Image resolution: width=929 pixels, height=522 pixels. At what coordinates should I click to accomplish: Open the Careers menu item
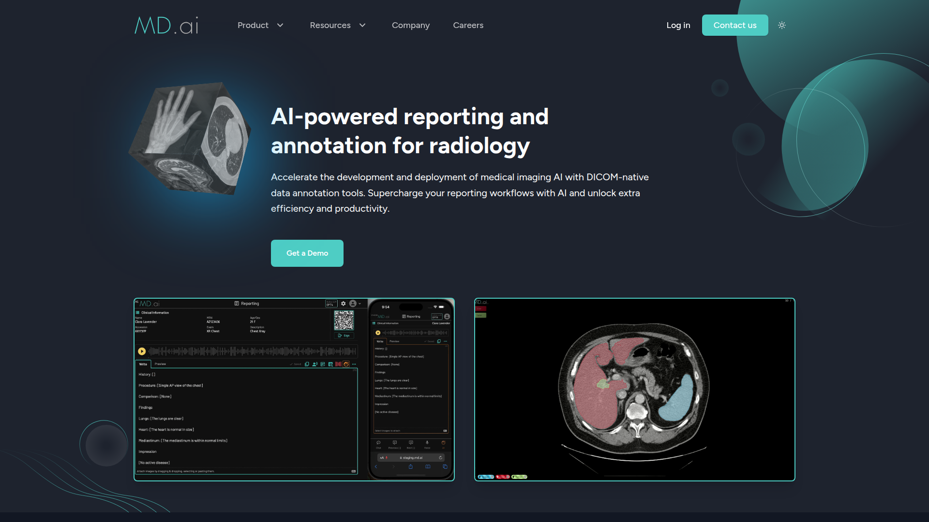(x=468, y=25)
